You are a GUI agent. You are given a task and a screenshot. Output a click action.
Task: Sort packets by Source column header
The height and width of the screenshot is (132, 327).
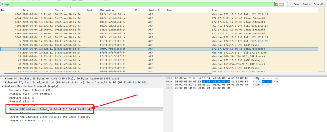(59, 10)
